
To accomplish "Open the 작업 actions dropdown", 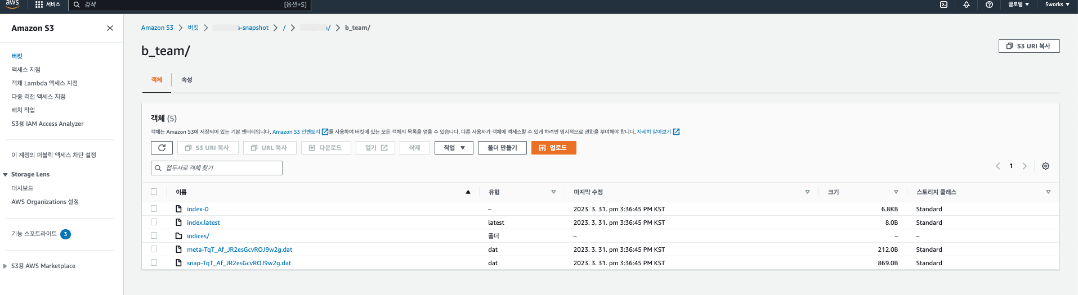I will [454, 148].
